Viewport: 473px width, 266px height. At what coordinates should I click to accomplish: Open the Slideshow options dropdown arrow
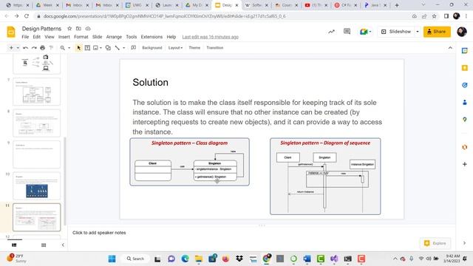click(418, 32)
